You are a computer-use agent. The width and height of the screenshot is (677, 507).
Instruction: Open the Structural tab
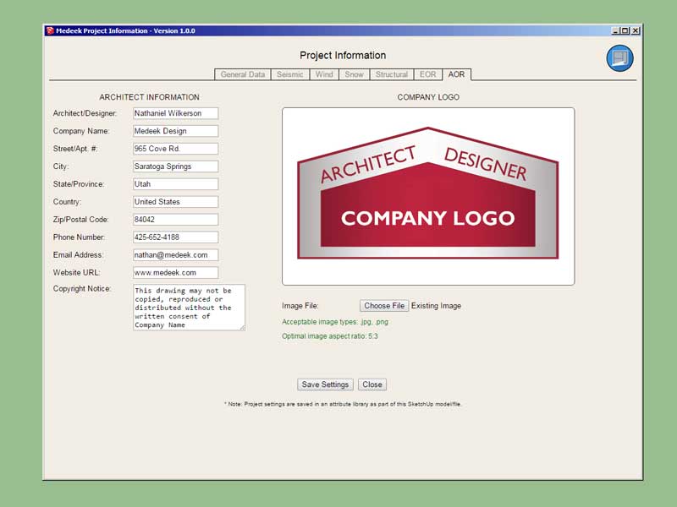tap(391, 74)
